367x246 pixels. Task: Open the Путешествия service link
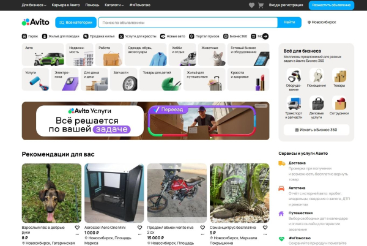(x=300, y=213)
